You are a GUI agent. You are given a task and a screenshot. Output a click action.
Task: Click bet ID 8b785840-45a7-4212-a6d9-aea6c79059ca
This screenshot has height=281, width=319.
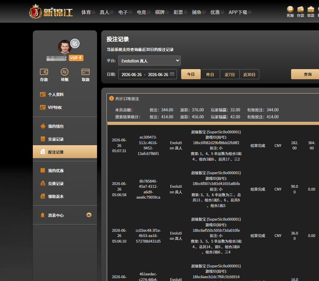coord(148,189)
